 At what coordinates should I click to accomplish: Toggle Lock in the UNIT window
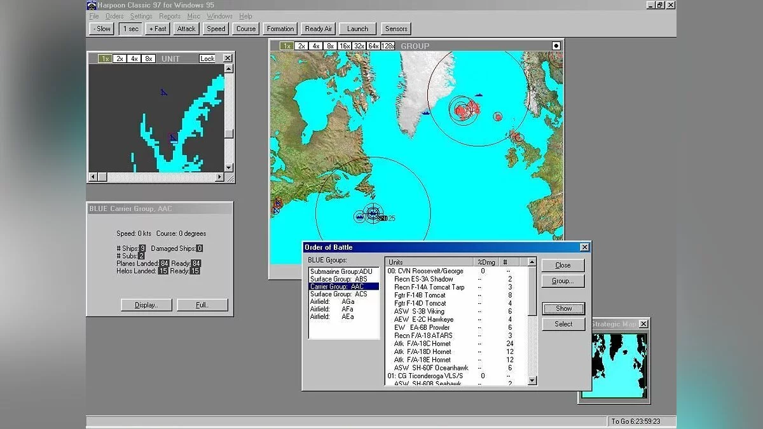point(207,58)
